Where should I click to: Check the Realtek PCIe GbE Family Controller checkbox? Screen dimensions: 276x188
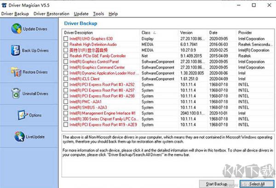(x=66, y=56)
